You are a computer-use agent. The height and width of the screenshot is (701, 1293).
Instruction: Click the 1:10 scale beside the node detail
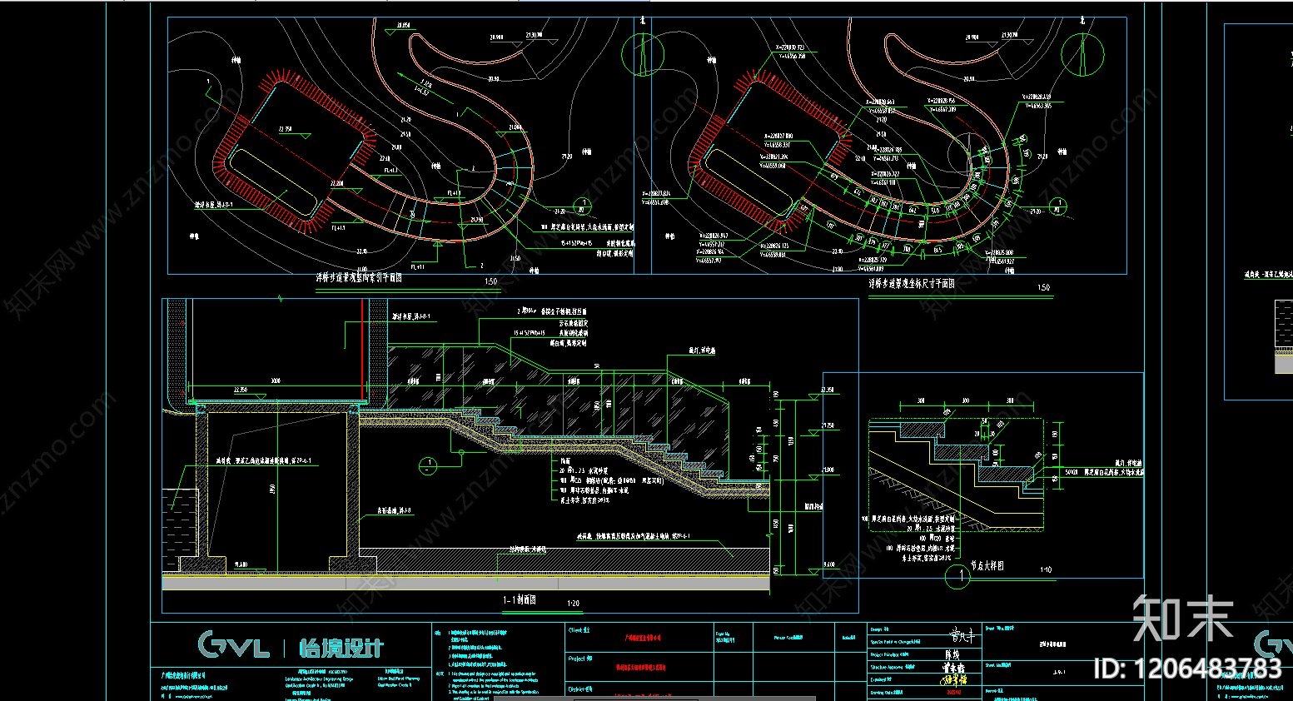[1046, 570]
